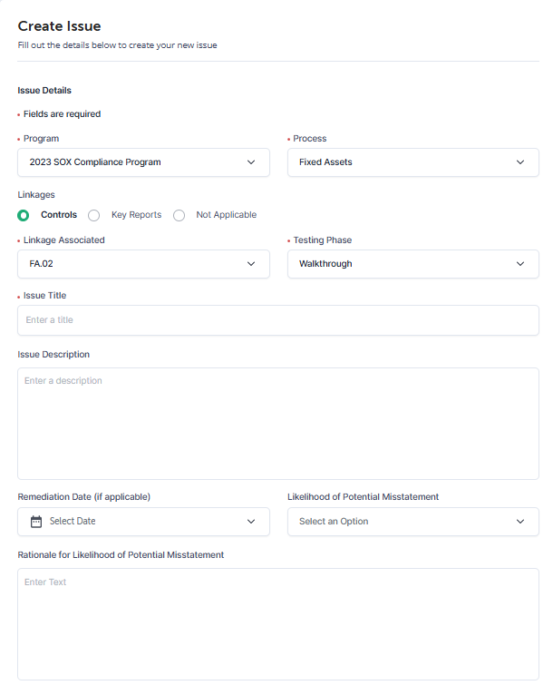
Task: Open the Walkthrough testing phase dropdown
Action: tap(412, 264)
